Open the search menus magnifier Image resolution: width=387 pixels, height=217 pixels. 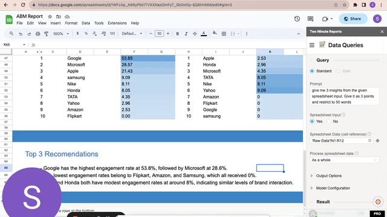[x=11, y=34]
